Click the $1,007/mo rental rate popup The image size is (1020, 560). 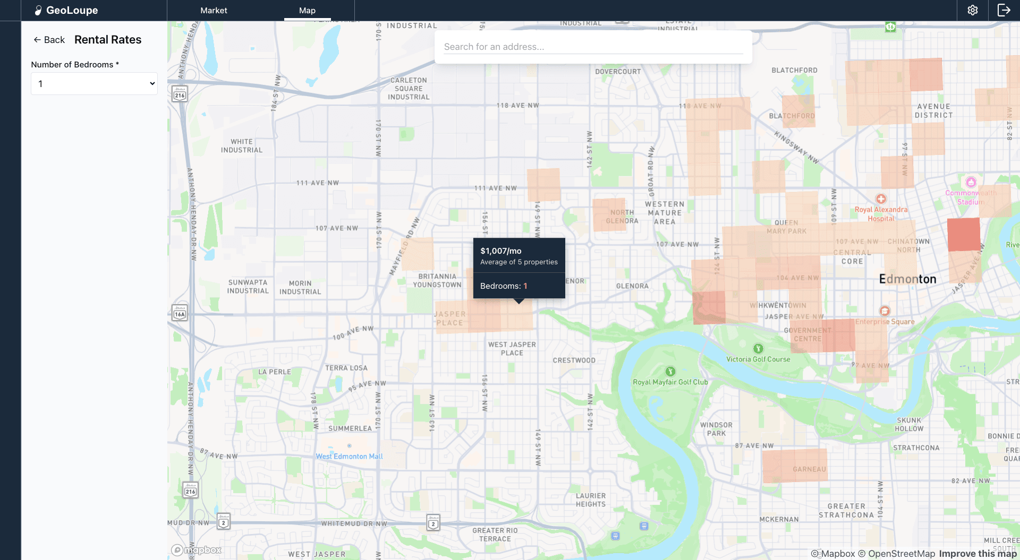519,268
